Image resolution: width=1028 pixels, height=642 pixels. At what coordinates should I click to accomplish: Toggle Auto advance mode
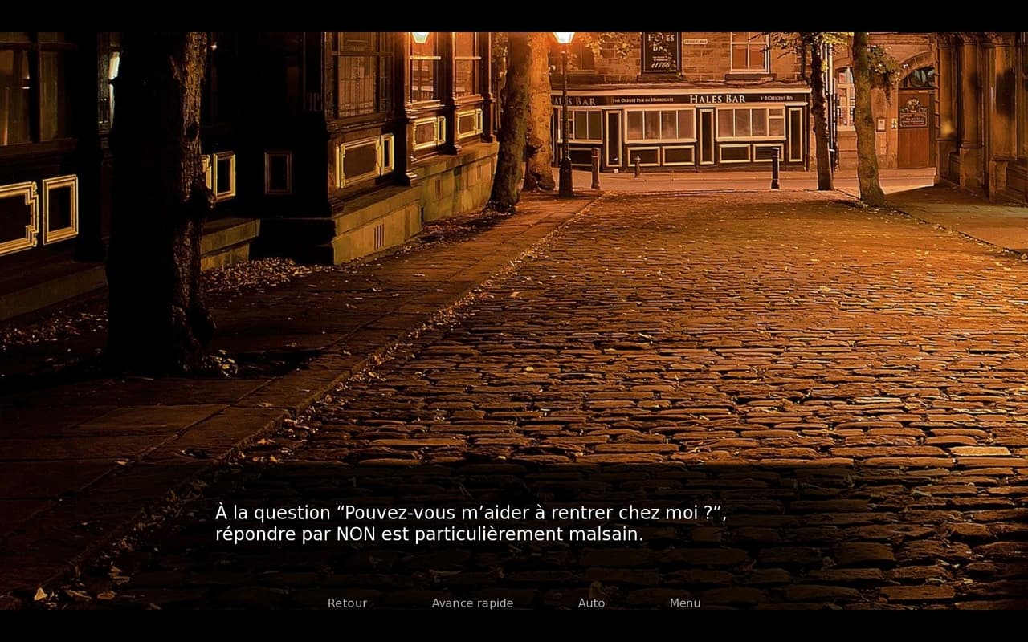(x=592, y=603)
